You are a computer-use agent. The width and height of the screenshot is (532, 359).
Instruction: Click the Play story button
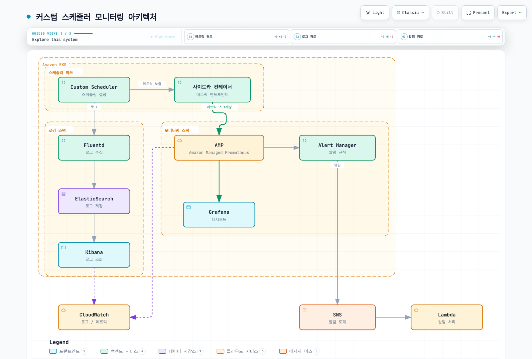(163, 37)
